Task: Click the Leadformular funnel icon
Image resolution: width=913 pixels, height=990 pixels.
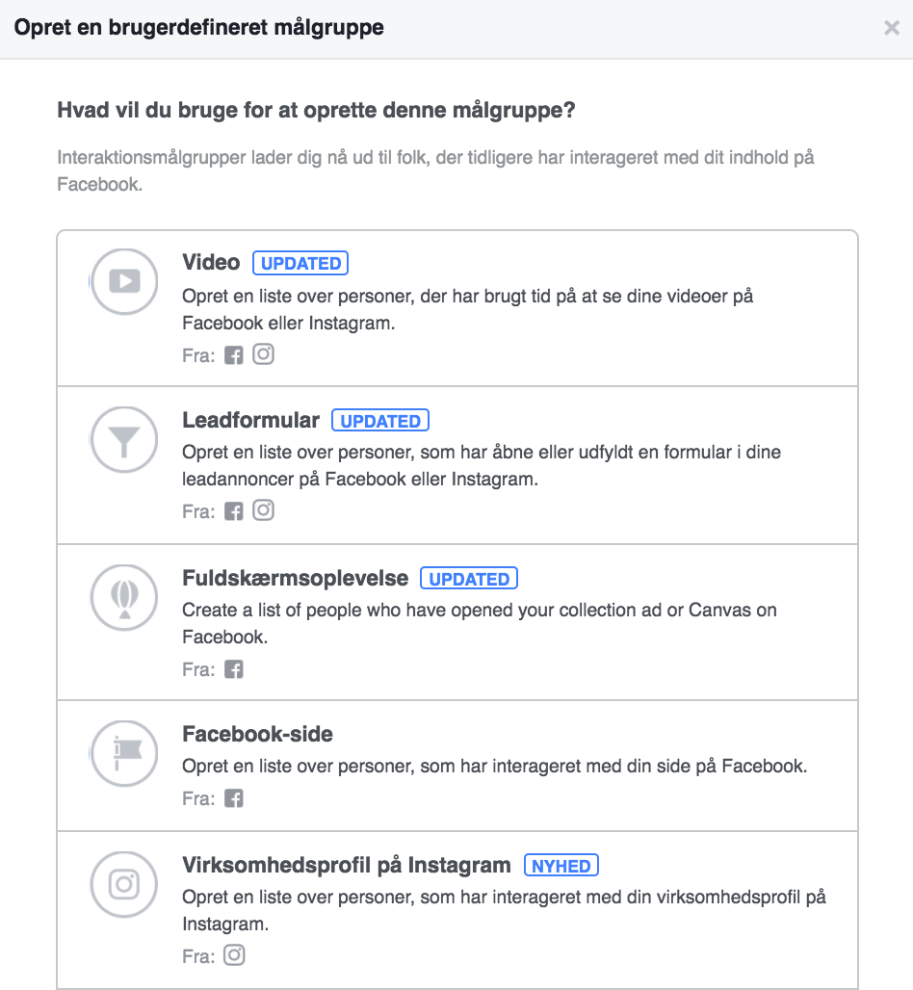Action: pos(124,439)
